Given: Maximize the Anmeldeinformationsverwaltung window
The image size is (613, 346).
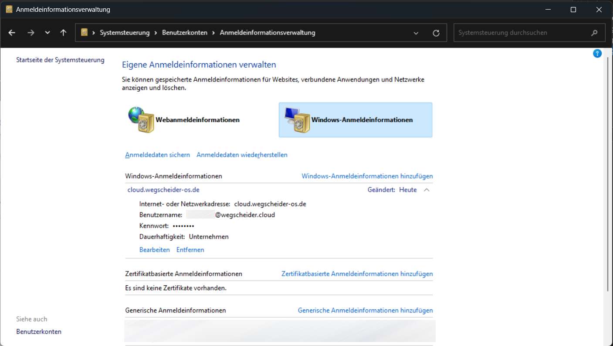Looking at the screenshot, I should click(x=573, y=9).
